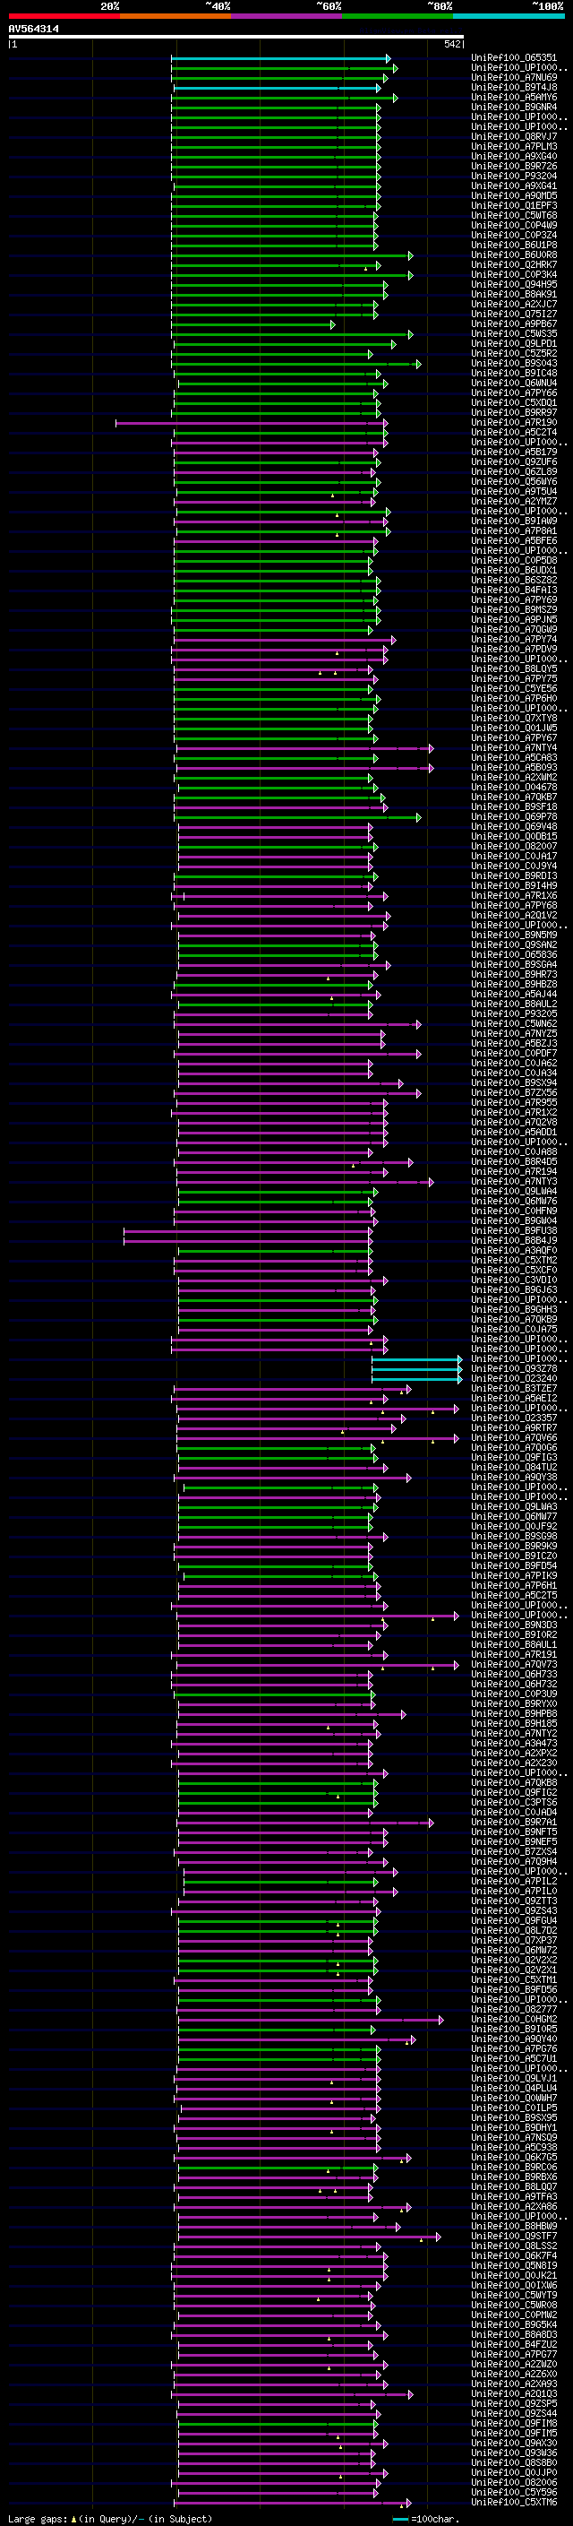
Task: Open hit UniRef100_B8B4J9
Action: (514, 1240)
